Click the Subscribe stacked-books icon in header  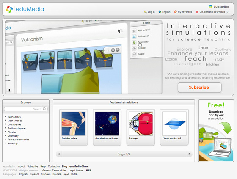(x=210, y=6)
